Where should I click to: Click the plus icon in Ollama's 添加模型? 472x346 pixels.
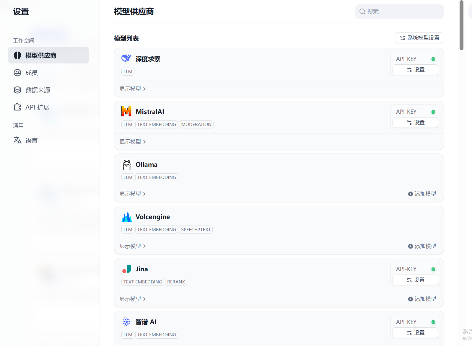click(411, 194)
